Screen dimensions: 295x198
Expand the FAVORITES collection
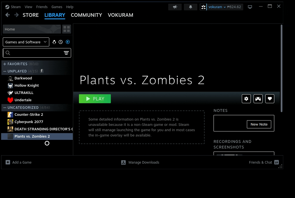5,64
